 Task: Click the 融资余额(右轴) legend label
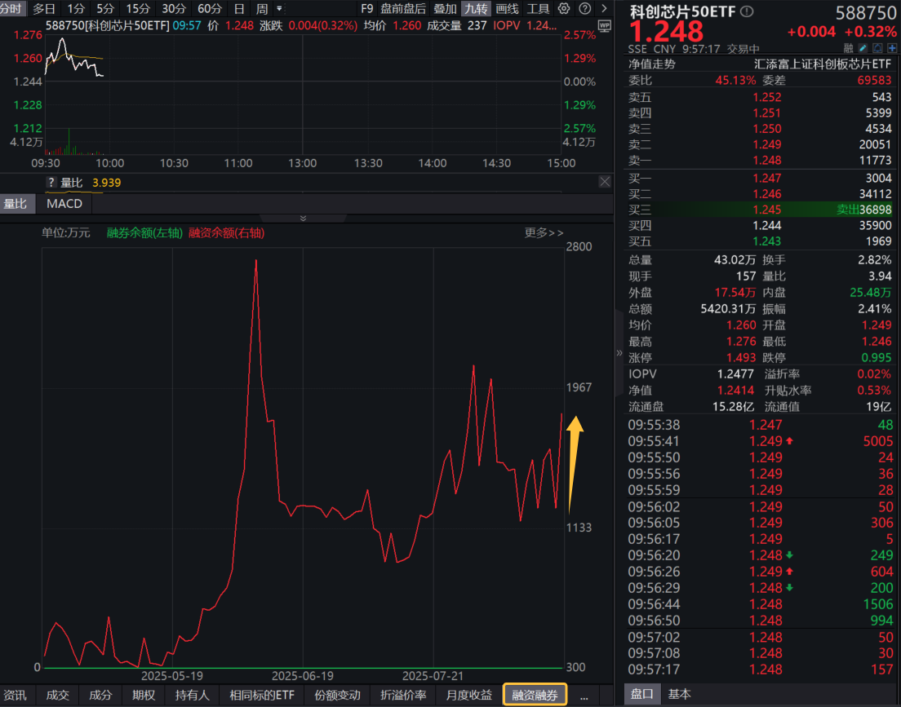click(x=226, y=233)
